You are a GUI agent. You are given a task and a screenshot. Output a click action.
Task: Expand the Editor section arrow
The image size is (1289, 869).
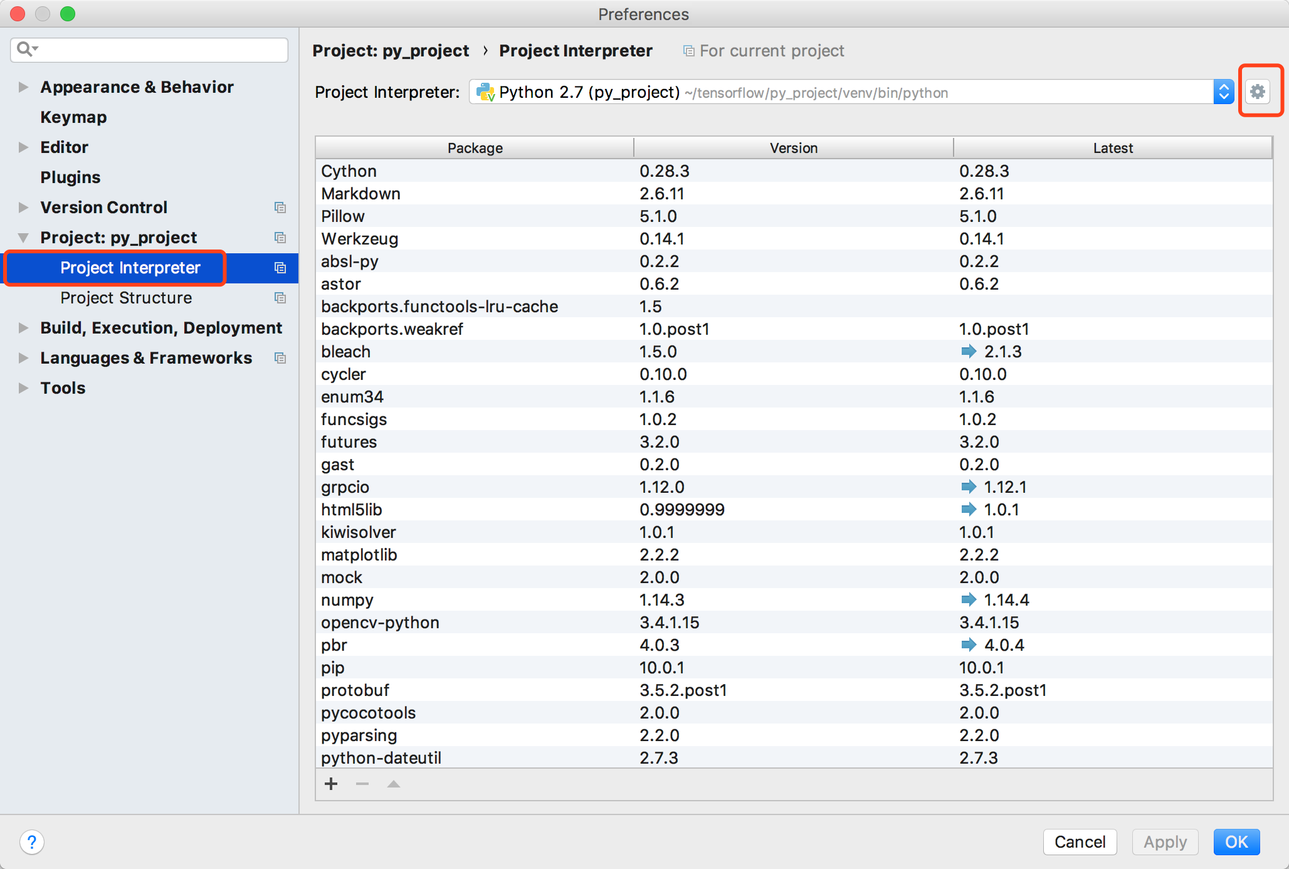coord(23,147)
